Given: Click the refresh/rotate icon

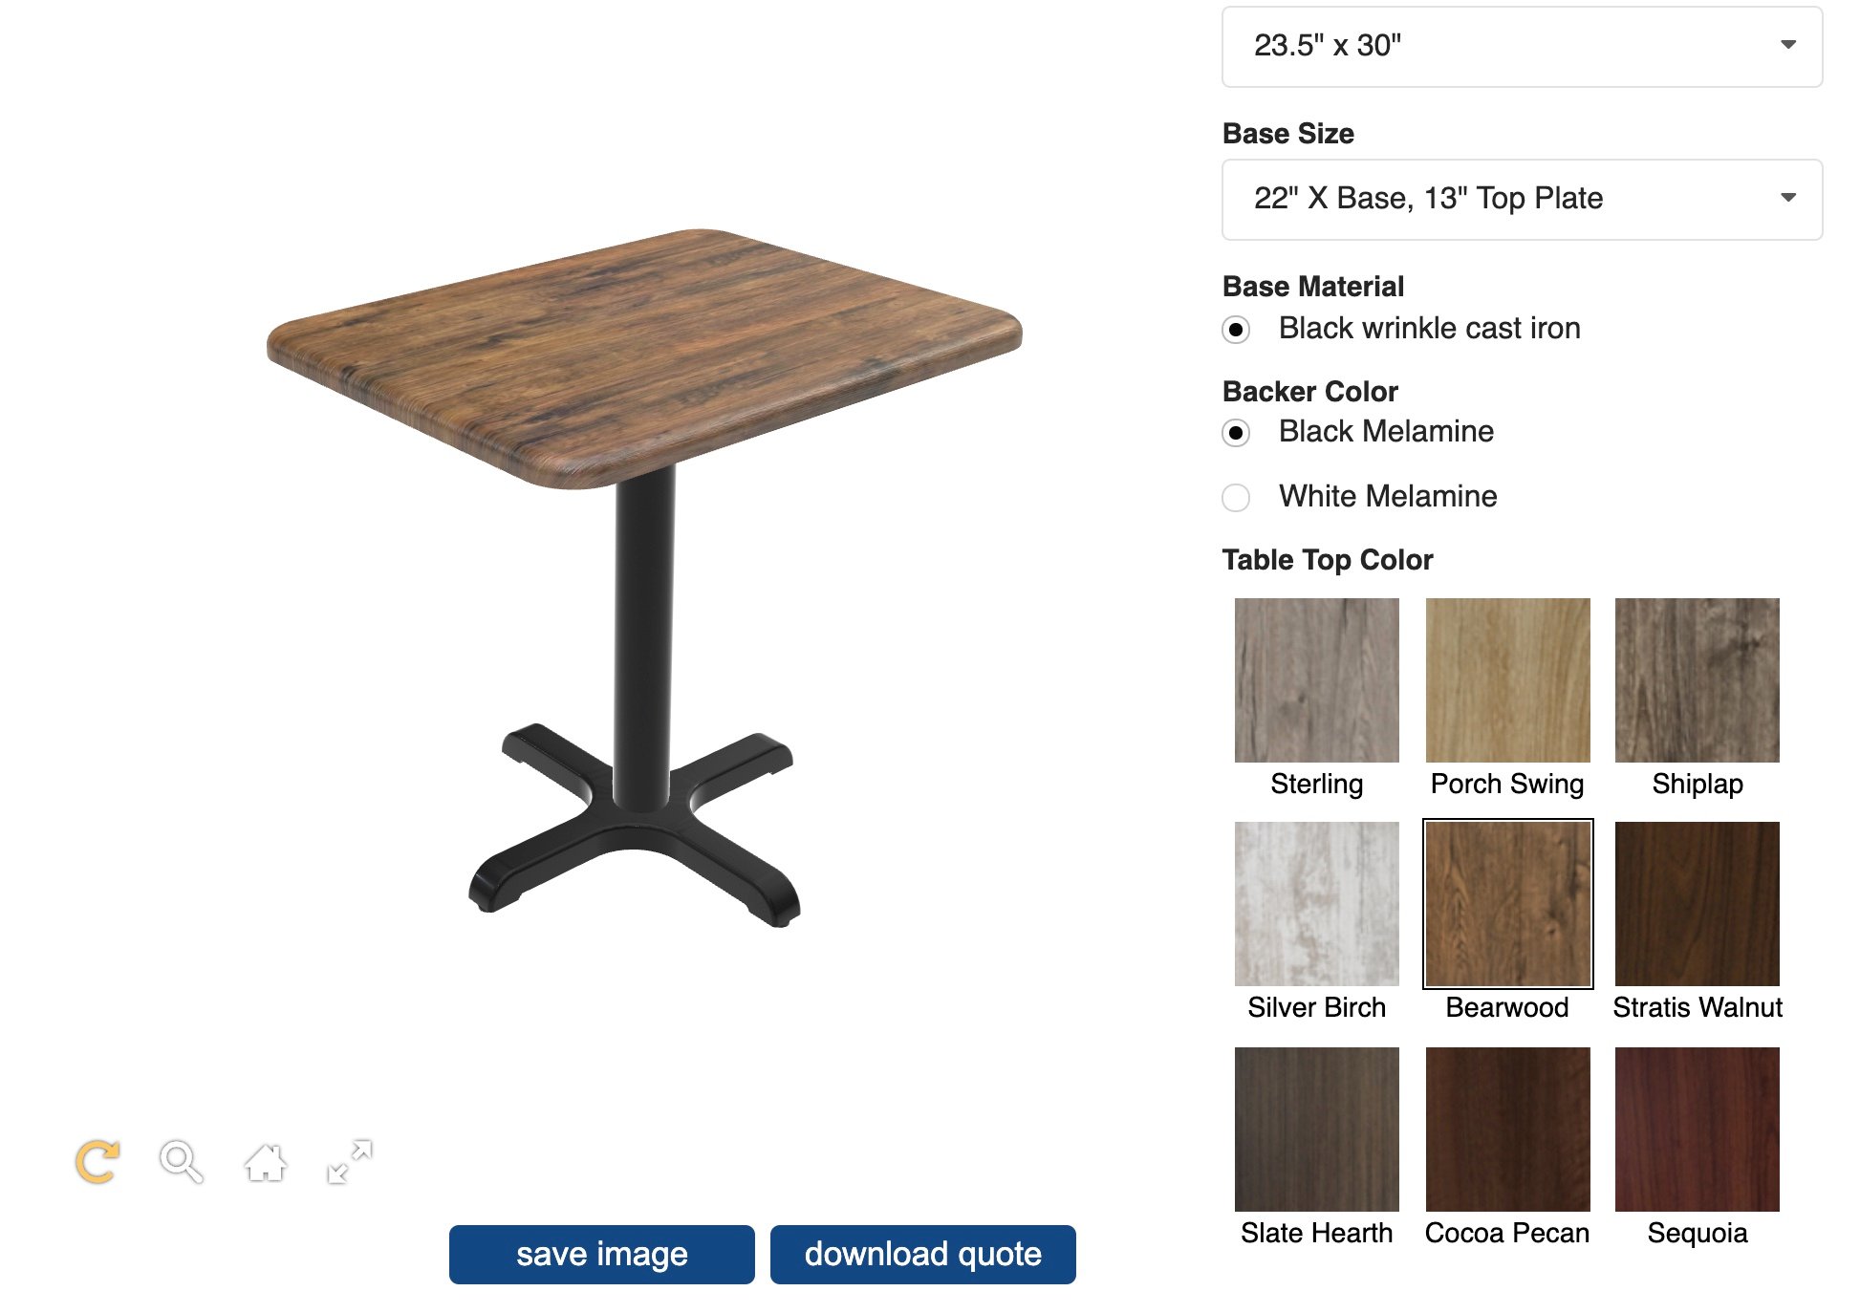Looking at the screenshot, I should [x=97, y=1162].
